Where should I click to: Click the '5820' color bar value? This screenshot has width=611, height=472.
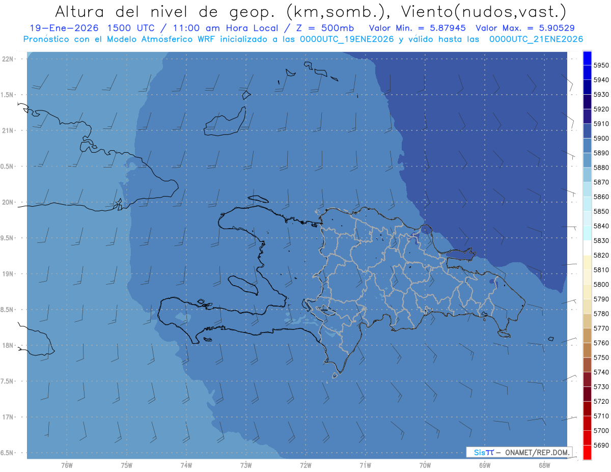[x=601, y=255]
